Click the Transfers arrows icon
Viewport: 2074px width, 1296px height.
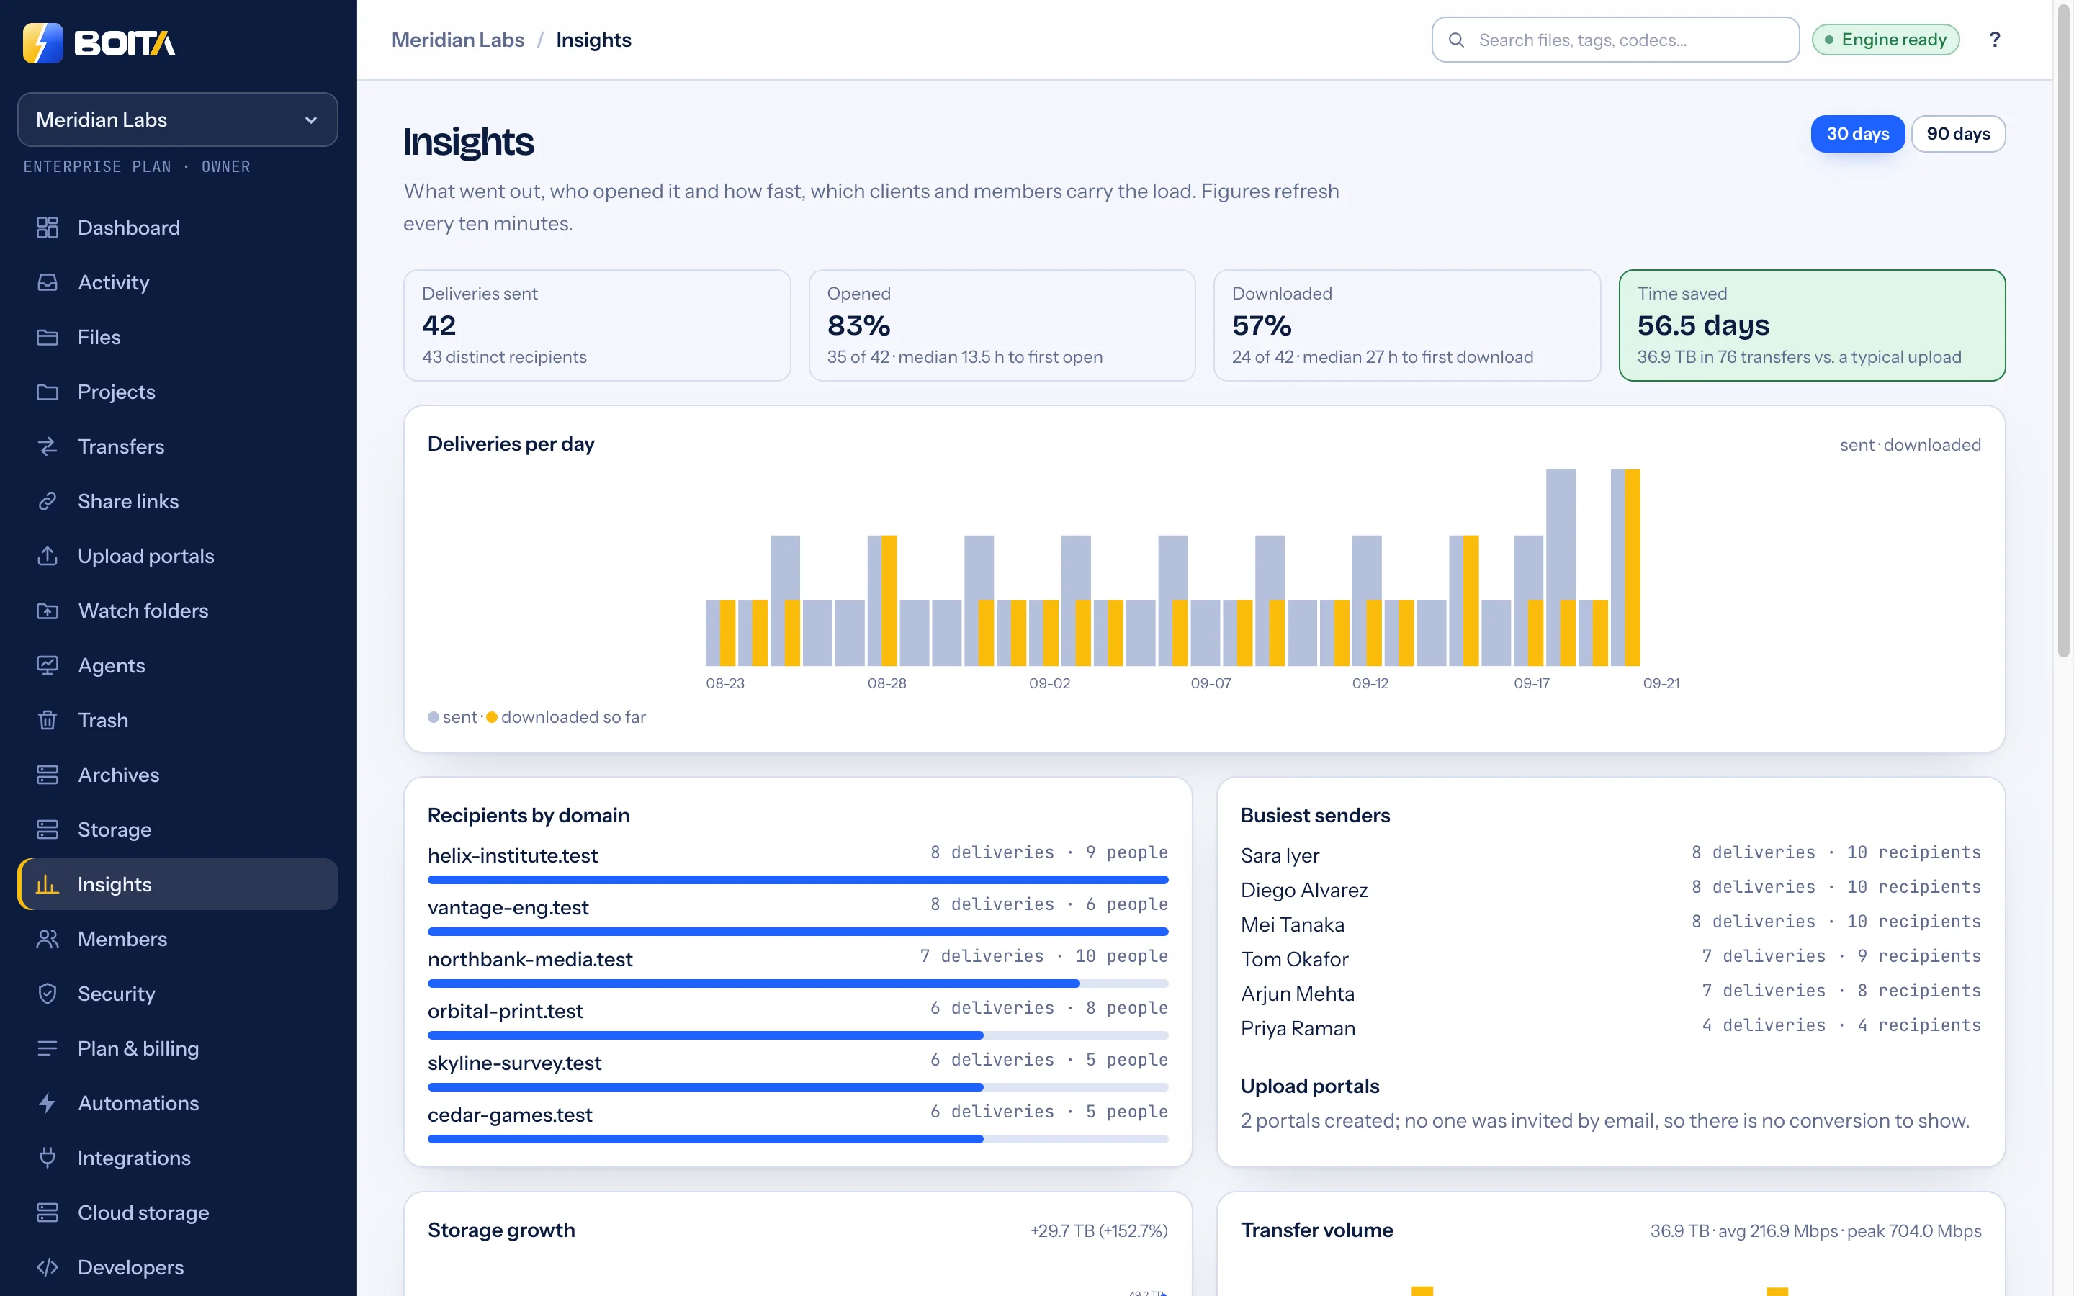pyautogui.click(x=47, y=446)
